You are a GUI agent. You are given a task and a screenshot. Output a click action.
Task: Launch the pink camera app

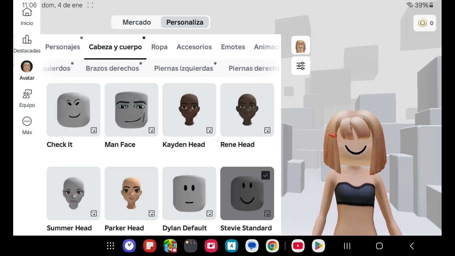click(x=211, y=246)
